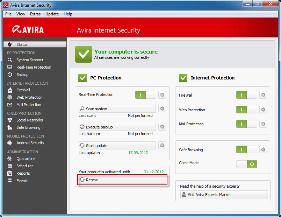Open Execute backup settings gear
281x217 pixels.
pos(162,127)
